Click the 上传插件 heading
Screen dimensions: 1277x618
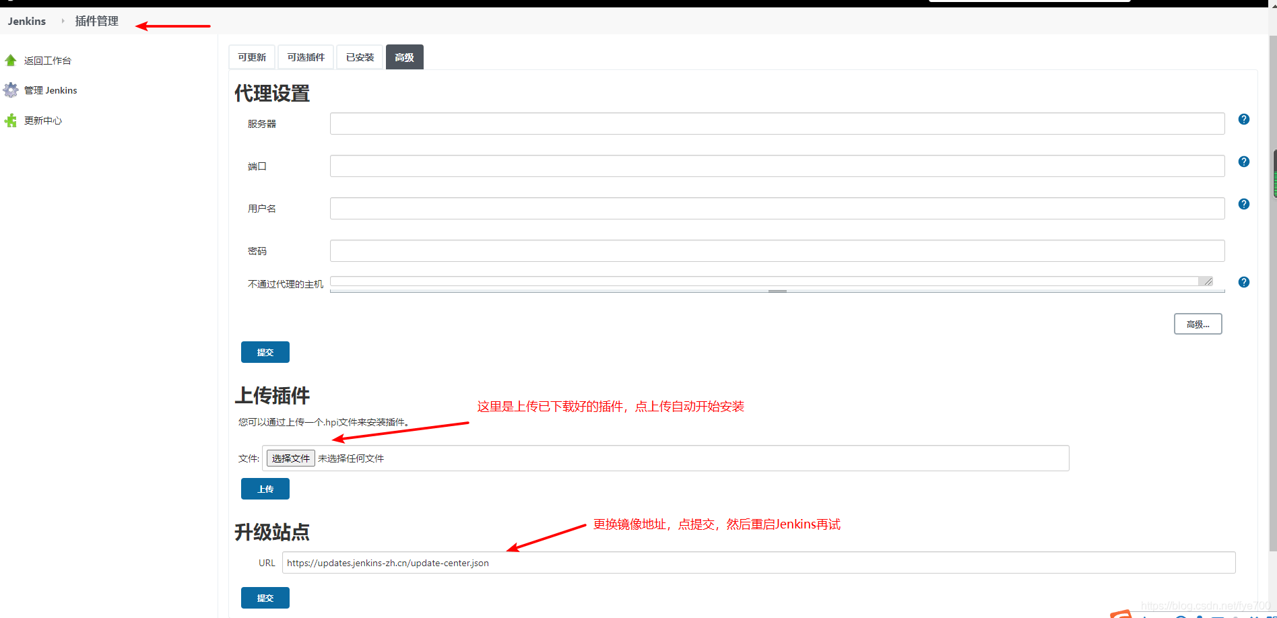point(272,395)
